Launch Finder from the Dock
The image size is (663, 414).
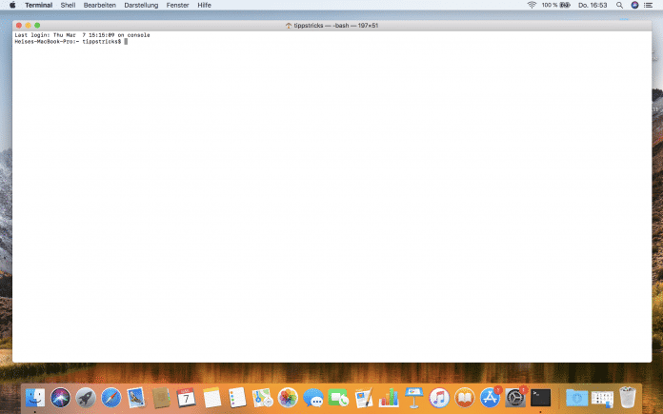point(37,397)
